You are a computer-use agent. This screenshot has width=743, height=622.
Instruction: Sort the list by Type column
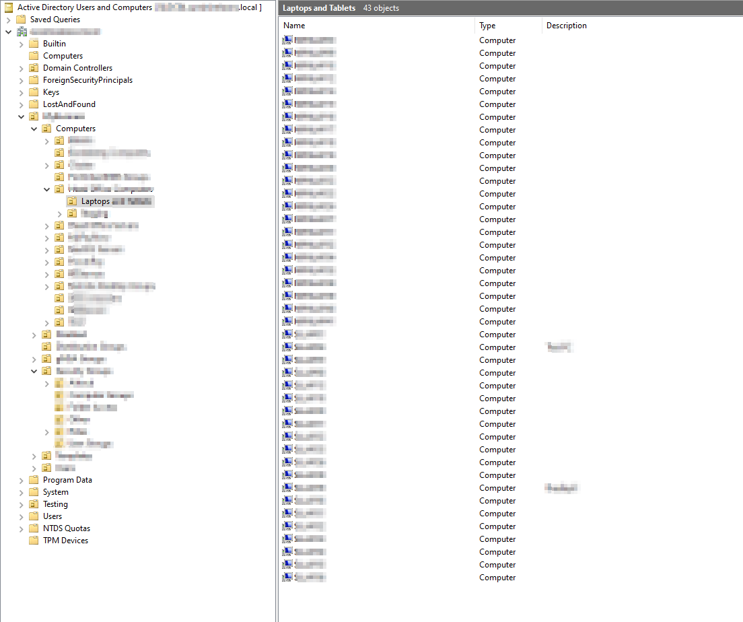[x=508, y=26]
